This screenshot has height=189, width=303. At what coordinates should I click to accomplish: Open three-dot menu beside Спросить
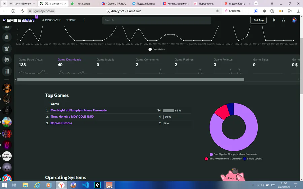pos(246,11)
